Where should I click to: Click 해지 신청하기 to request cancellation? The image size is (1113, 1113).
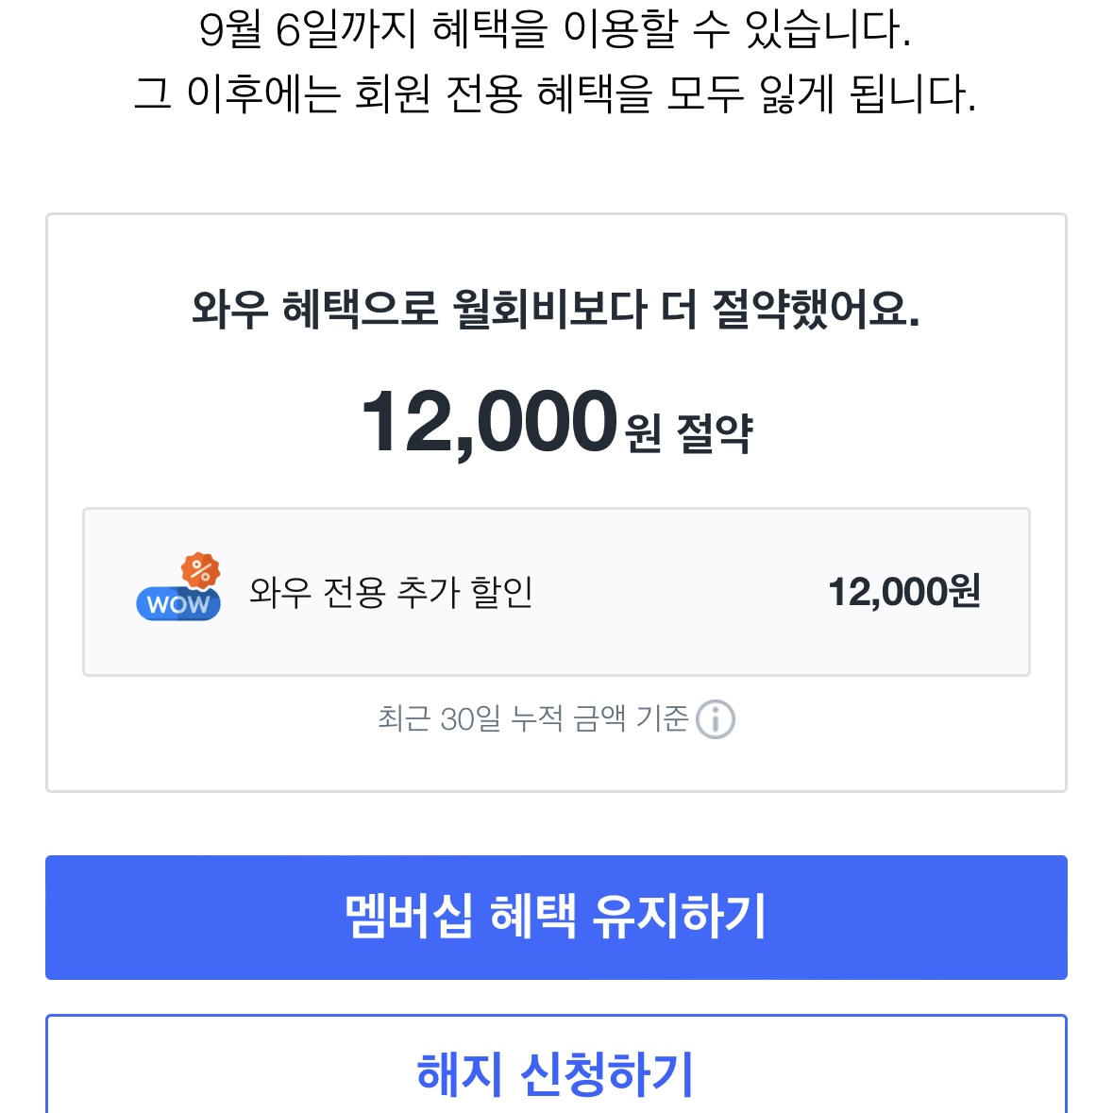pyautogui.click(x=556, y=1071)
